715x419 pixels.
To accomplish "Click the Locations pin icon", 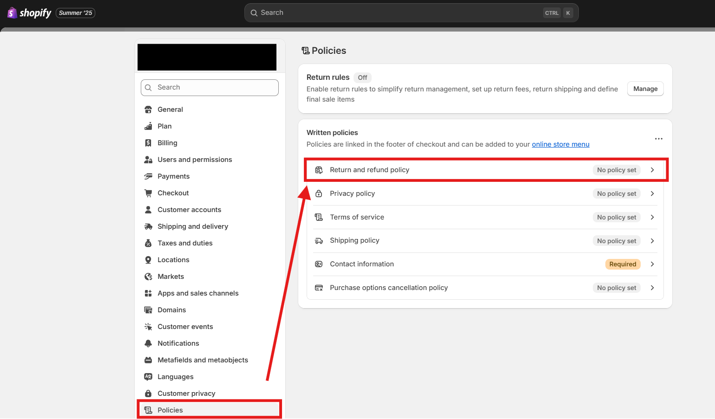I will pos(148,260).
